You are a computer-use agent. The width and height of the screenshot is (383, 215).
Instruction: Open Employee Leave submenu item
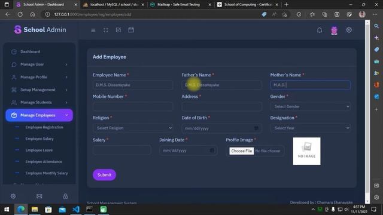(x=39, y=150)
